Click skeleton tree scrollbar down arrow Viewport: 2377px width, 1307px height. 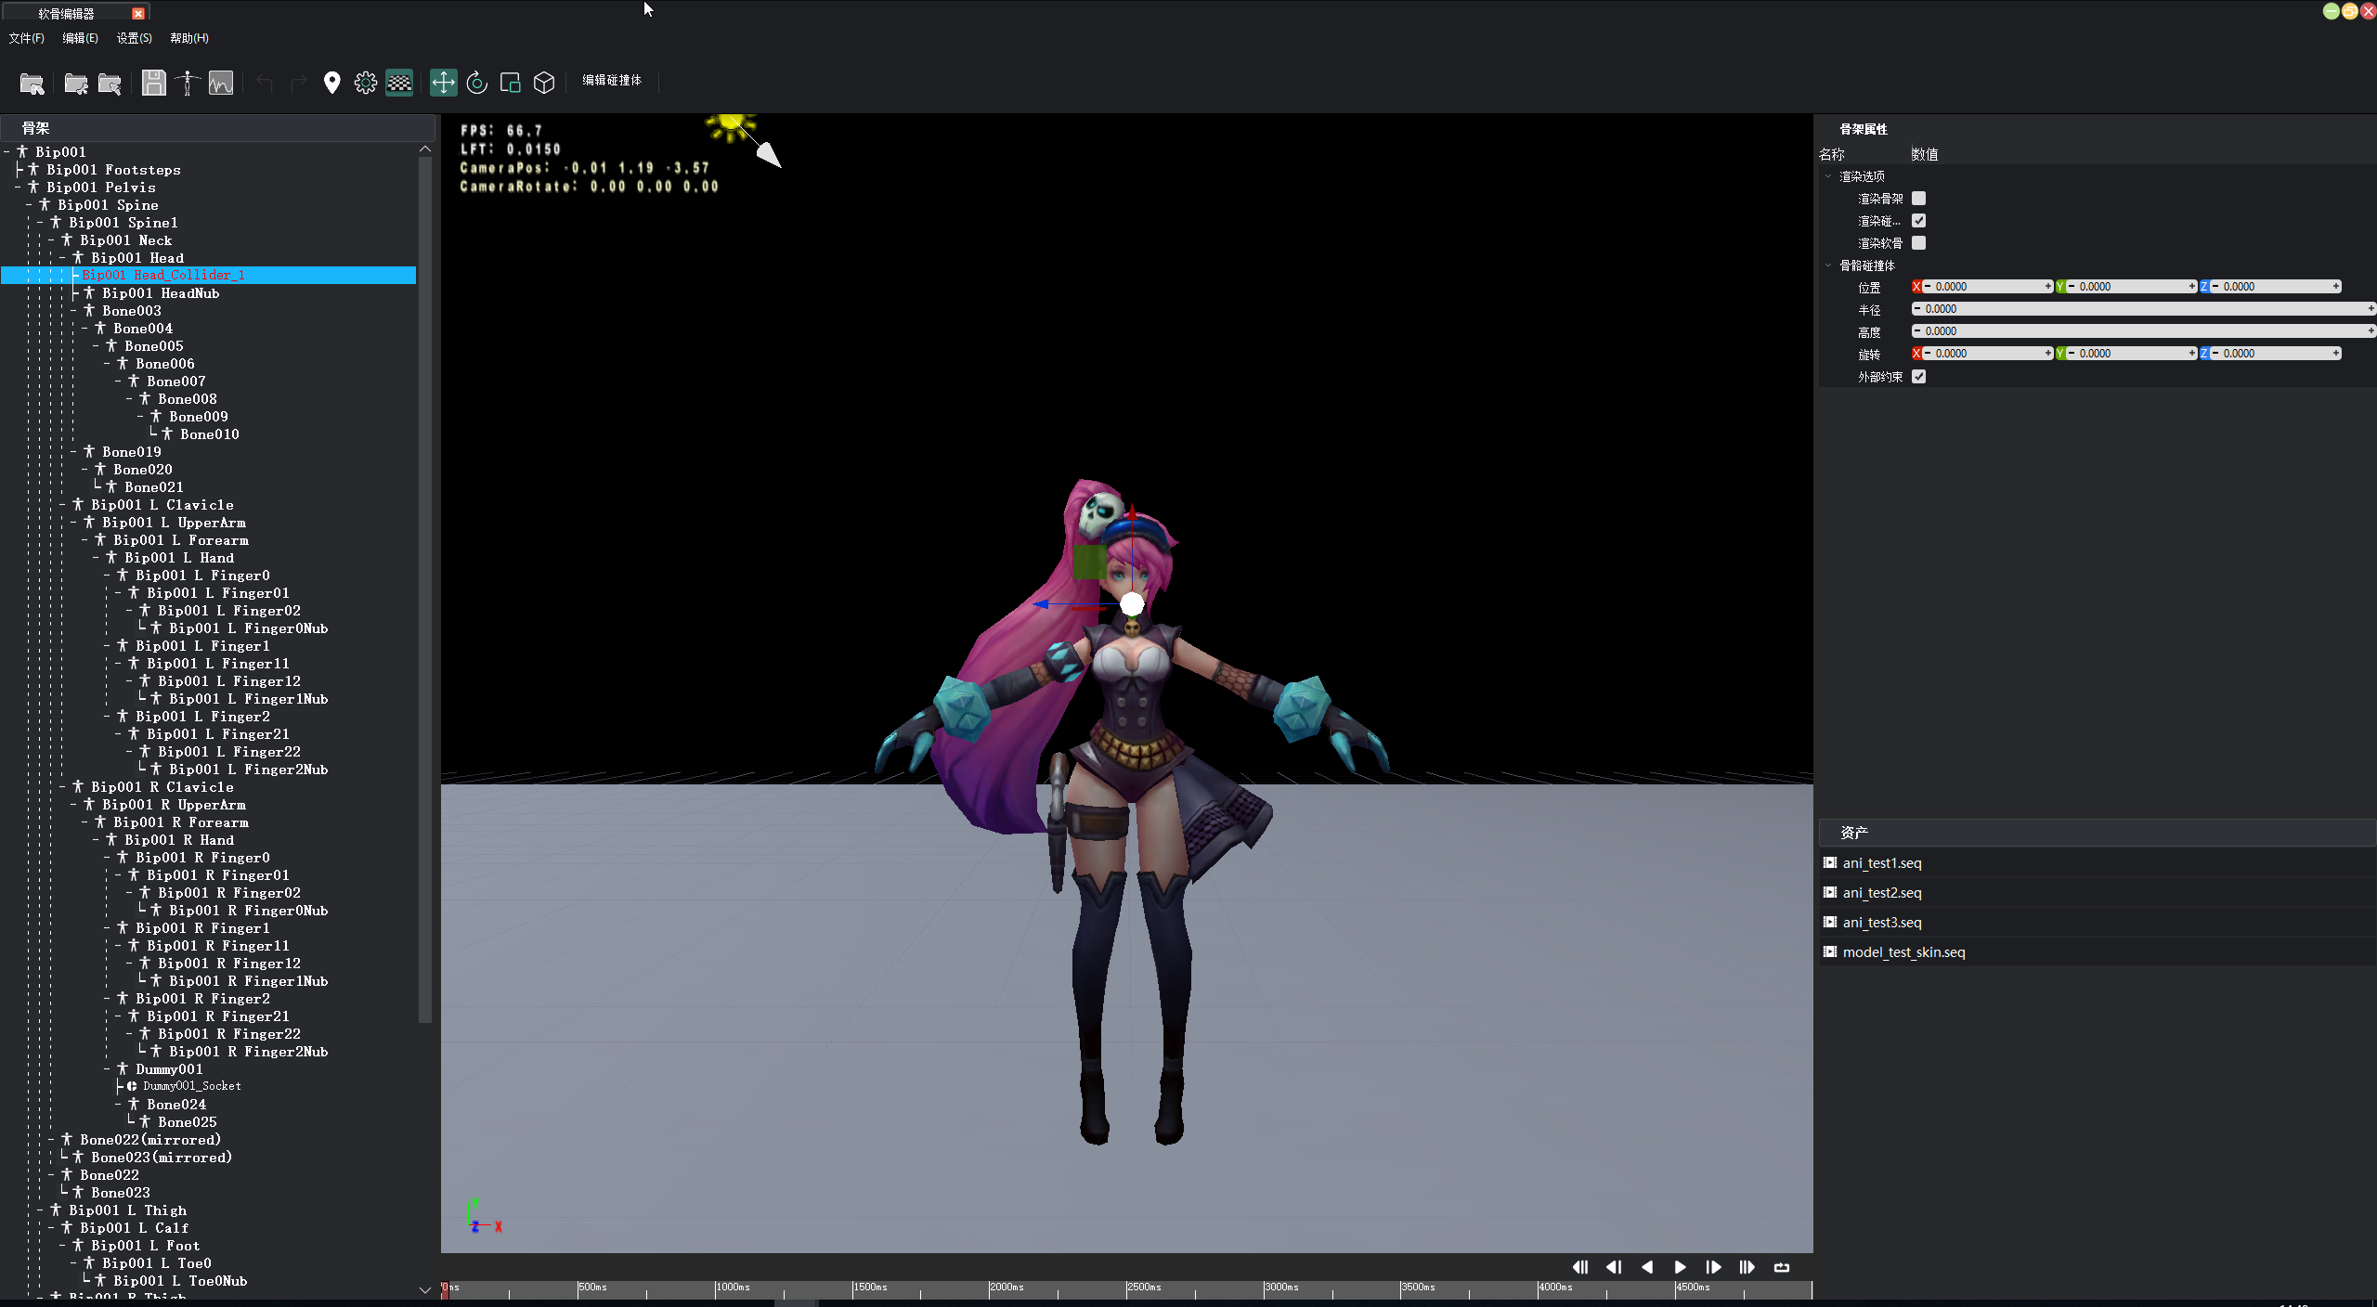click(425, 1289)
